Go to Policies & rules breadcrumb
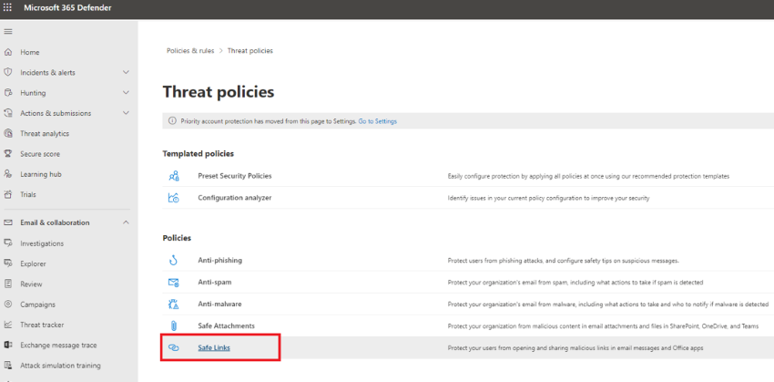Screen dimensions: 774x382 190,51
